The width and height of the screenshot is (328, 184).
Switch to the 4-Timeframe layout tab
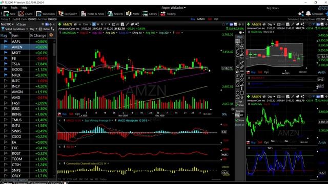pos(38,183)
